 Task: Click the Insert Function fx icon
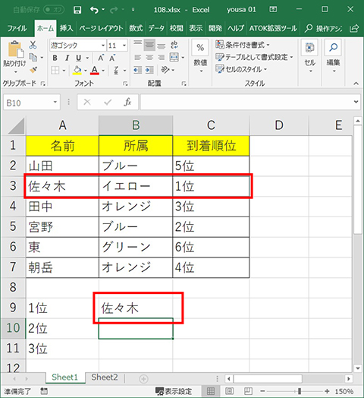pos(127,102)
